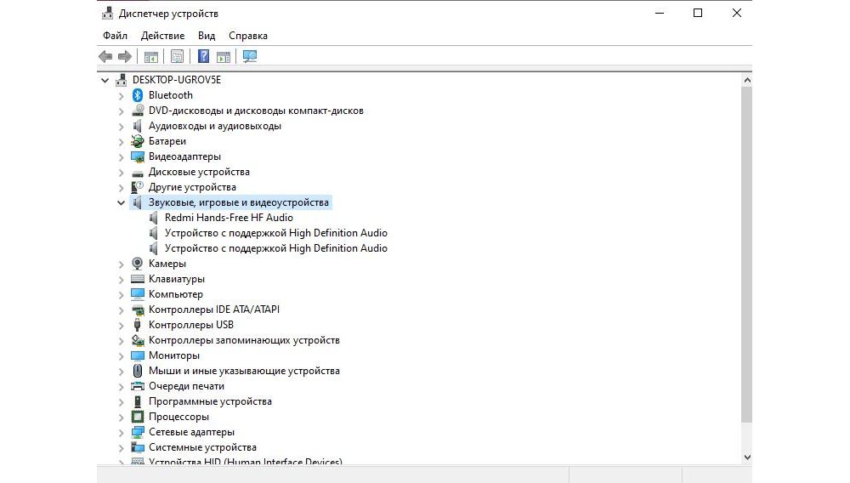
Task: Click the Bluetooth category icon
Action: pyautogui.click(x=138, y=95)
